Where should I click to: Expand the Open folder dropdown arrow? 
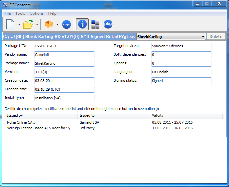point(37,24)
